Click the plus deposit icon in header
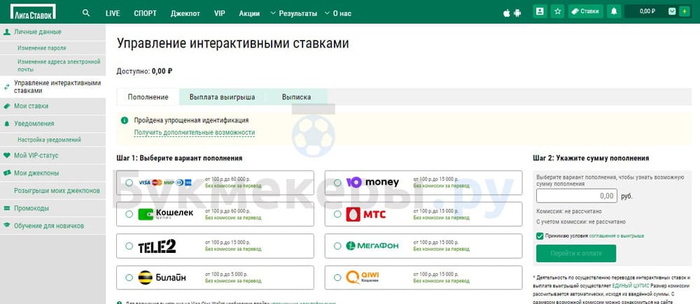The height and width of the screenshot is (304, 700). (x=683, y=12)
